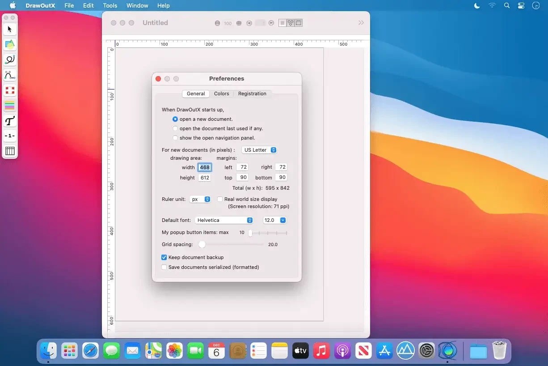Viewport: 548px width, 366px height.
Task: Click the Grid spacing slider knob
Action: 202,244
